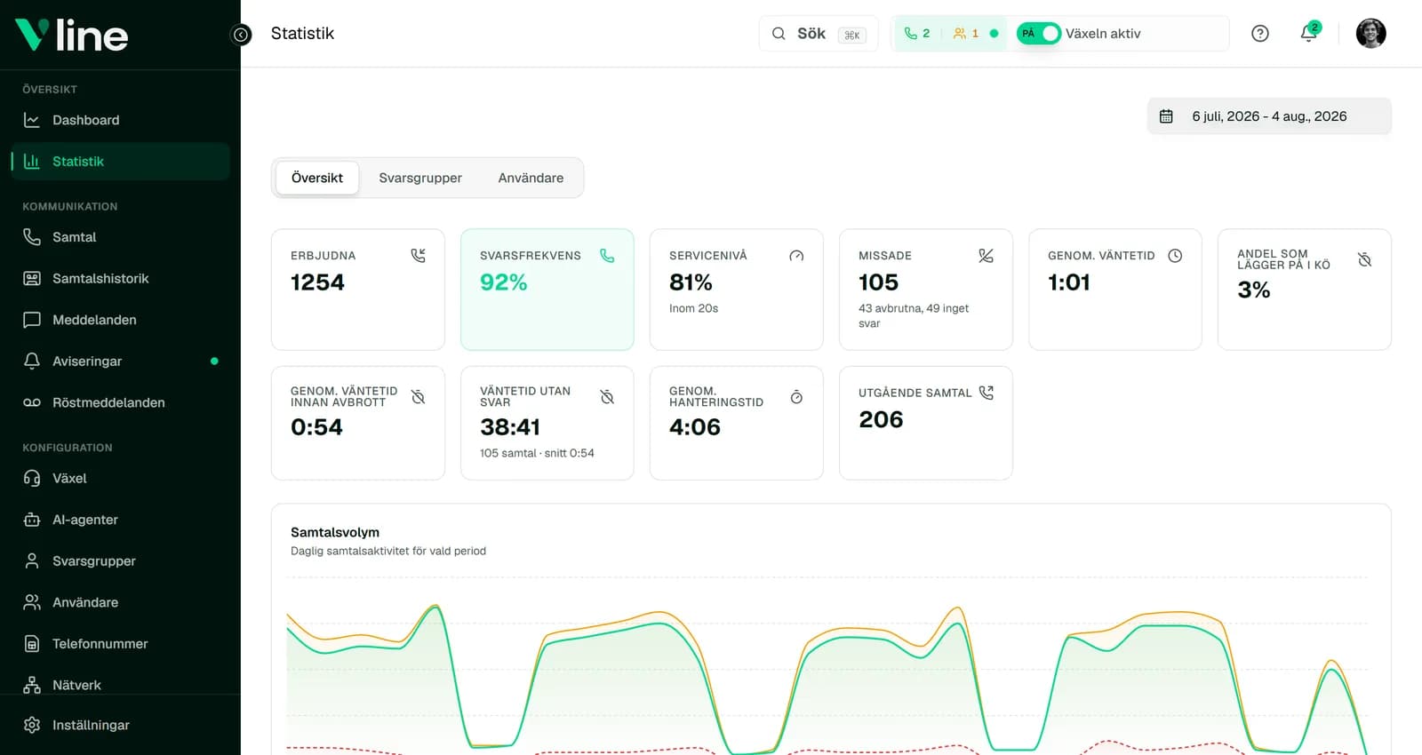1422x755 pixels.
Task: Click the Dashboard chart icon
Action: [x=32, y=120]
